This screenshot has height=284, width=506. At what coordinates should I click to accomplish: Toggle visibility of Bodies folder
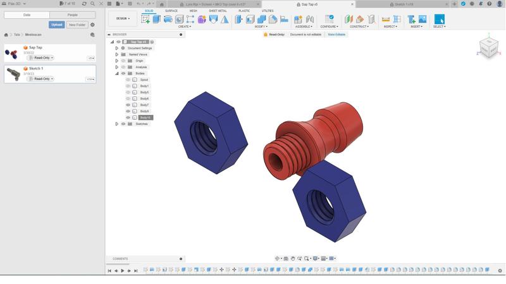click(123, 73)
